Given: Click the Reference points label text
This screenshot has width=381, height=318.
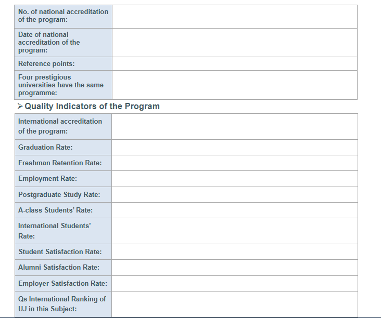Looking at the screenshot, I should click(x=46, y=64).
